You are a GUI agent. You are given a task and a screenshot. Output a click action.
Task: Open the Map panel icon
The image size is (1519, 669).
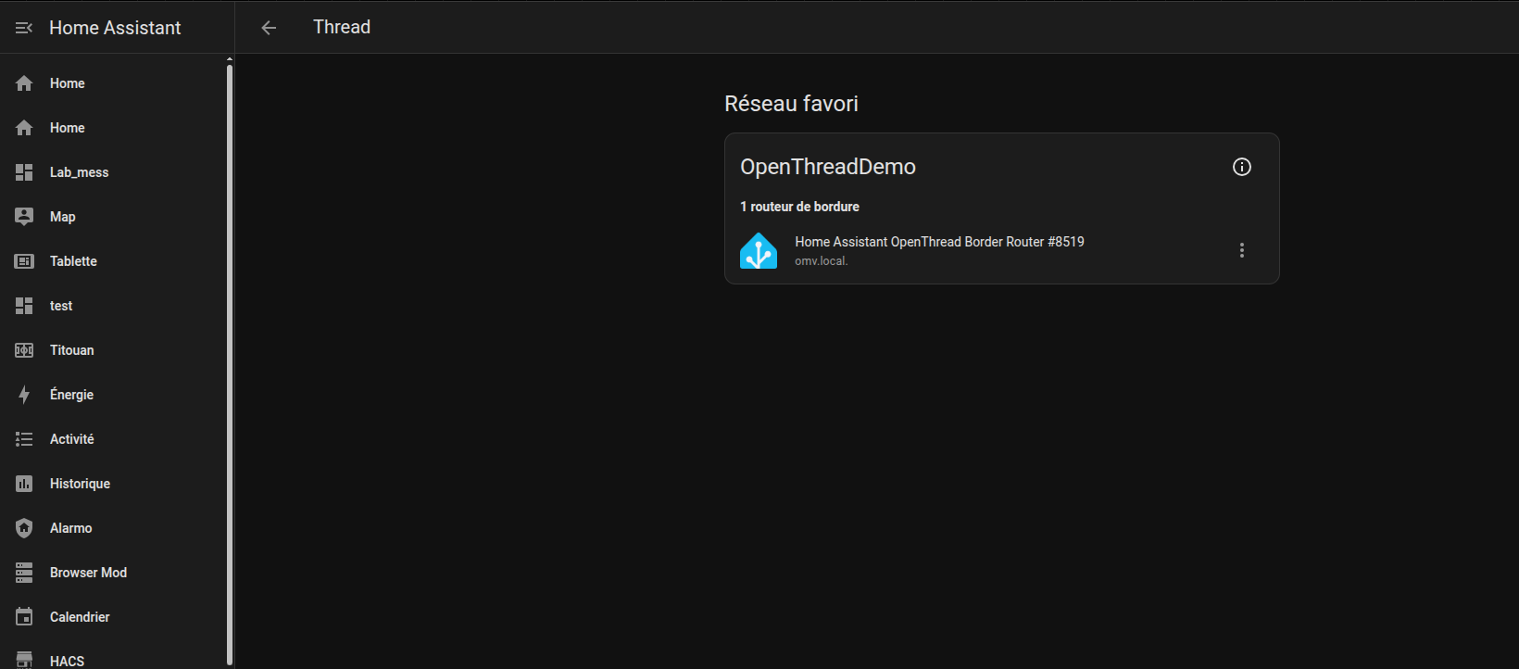[x=24, y=217]
